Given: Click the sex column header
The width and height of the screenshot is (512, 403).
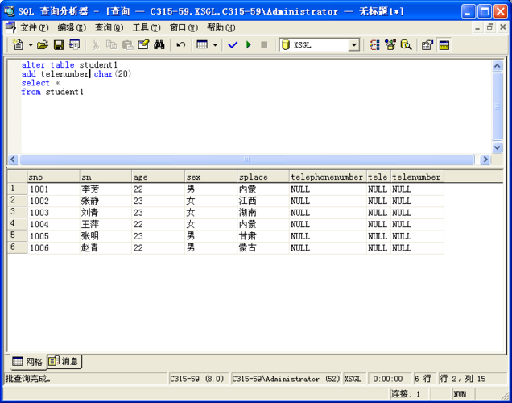Looking at the screenshot, I should click(211, 177).
